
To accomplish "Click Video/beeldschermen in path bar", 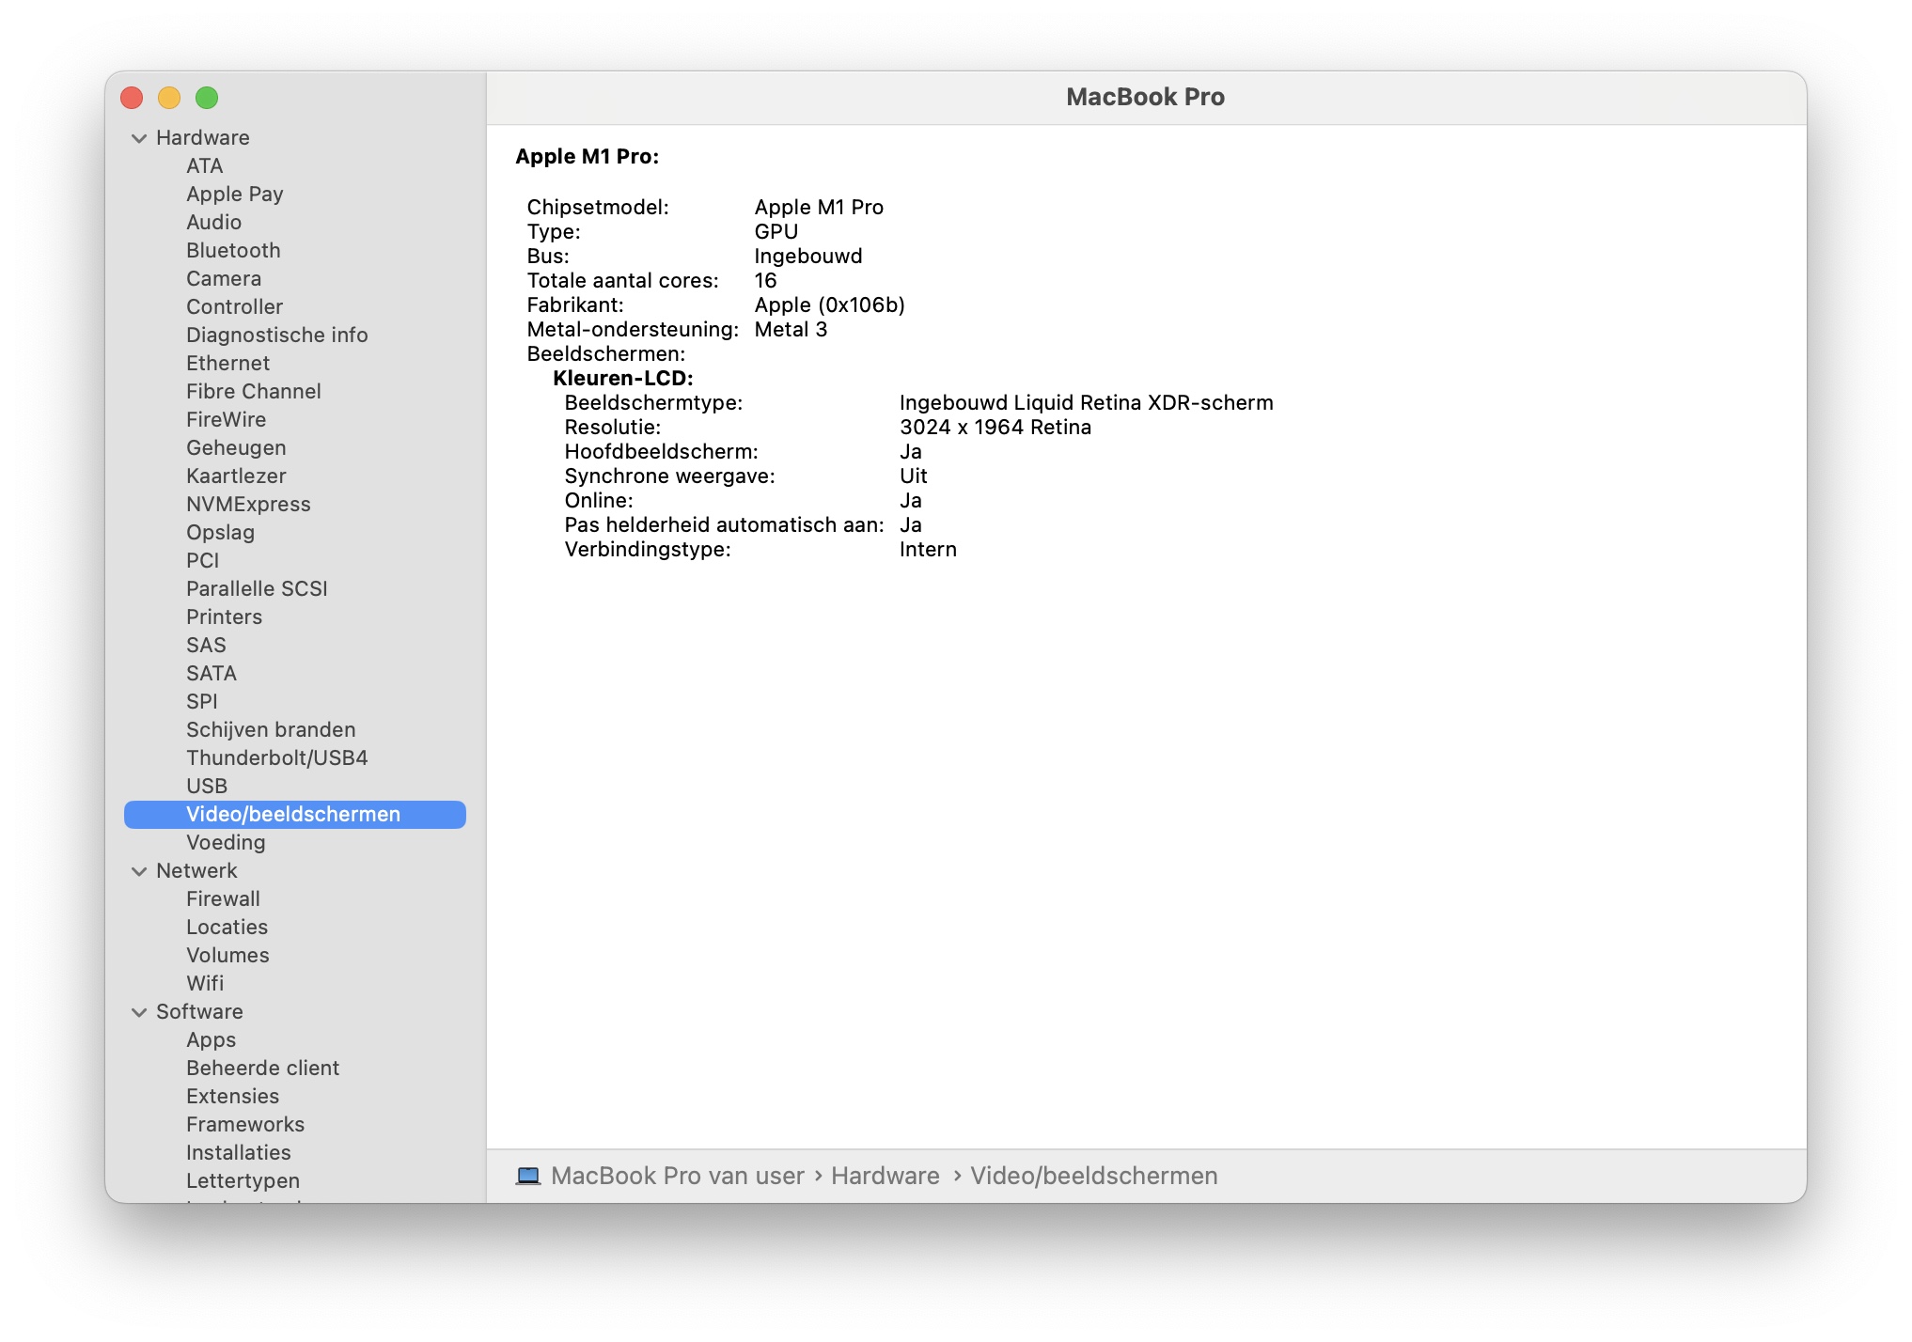I will point(1093,1176).
